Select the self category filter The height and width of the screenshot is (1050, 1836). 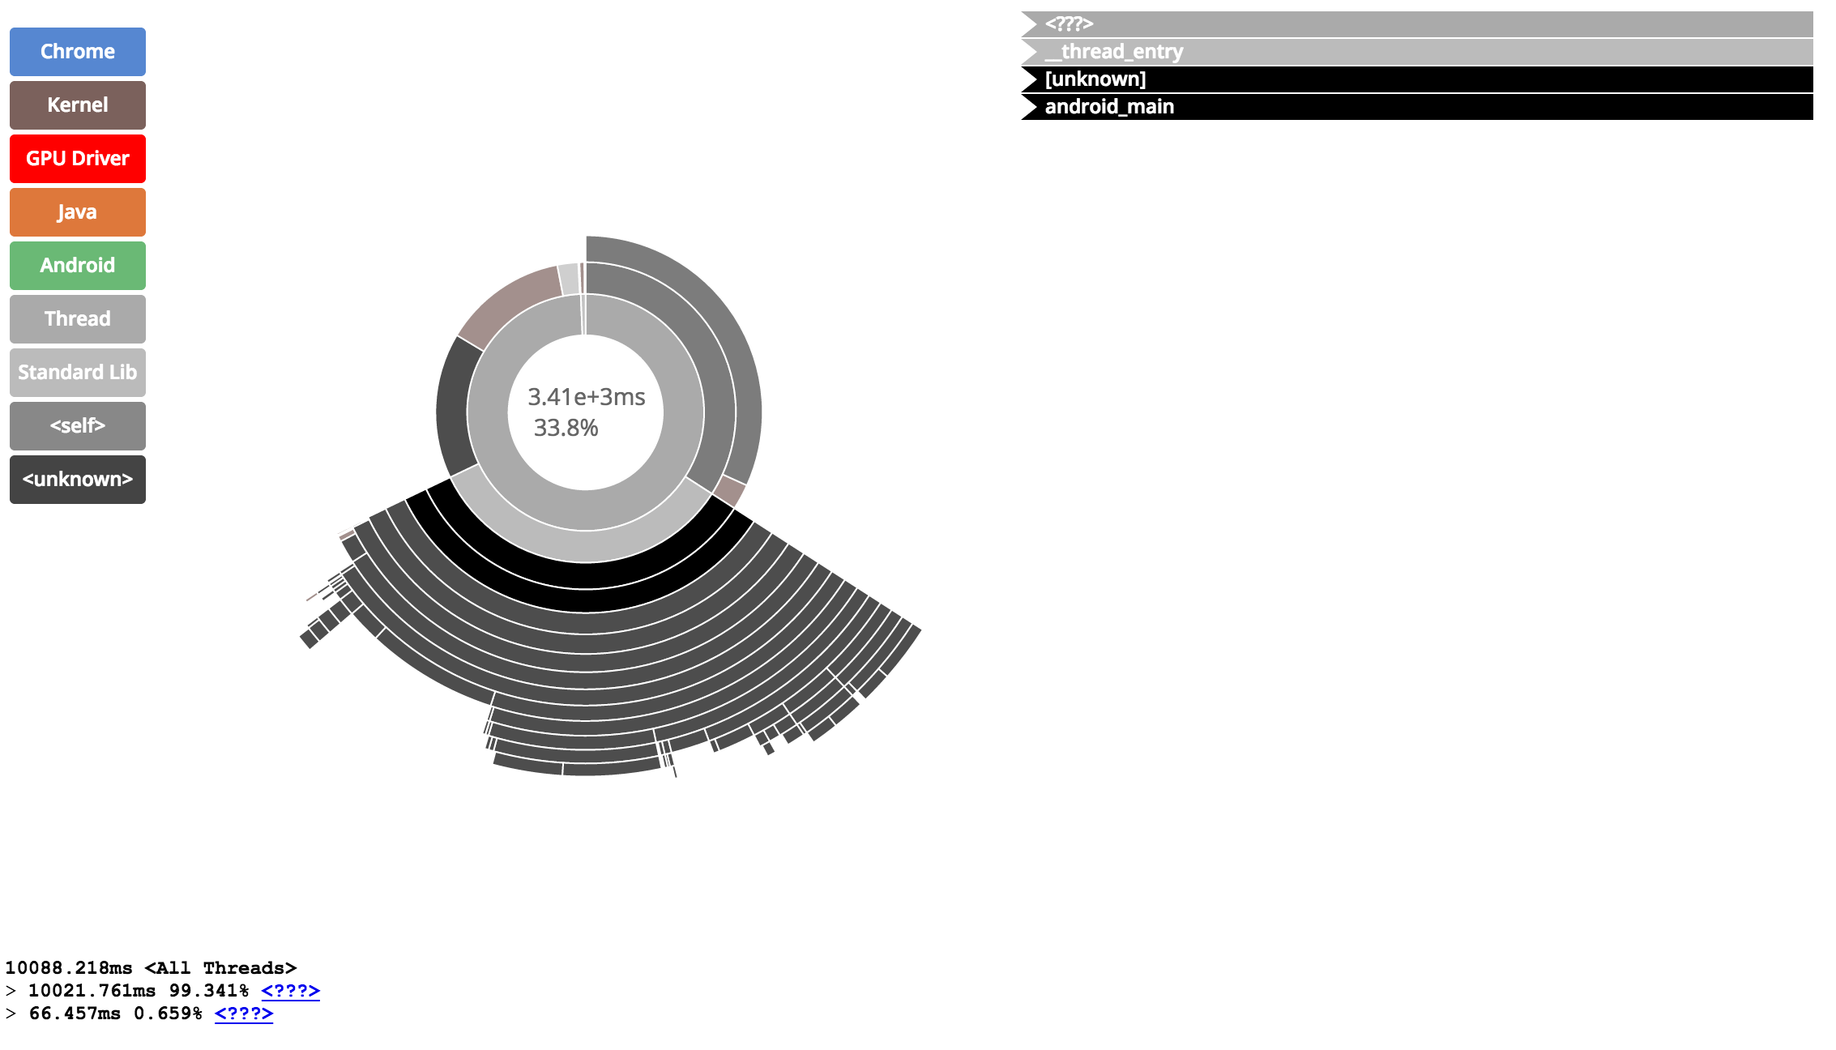coord(77,425)
